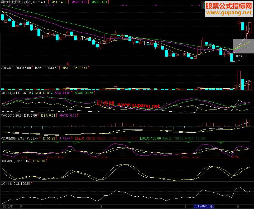
Task: Click the KDJ K: 63.44 value
Action: pyautogui.click(x=33, y=138)
